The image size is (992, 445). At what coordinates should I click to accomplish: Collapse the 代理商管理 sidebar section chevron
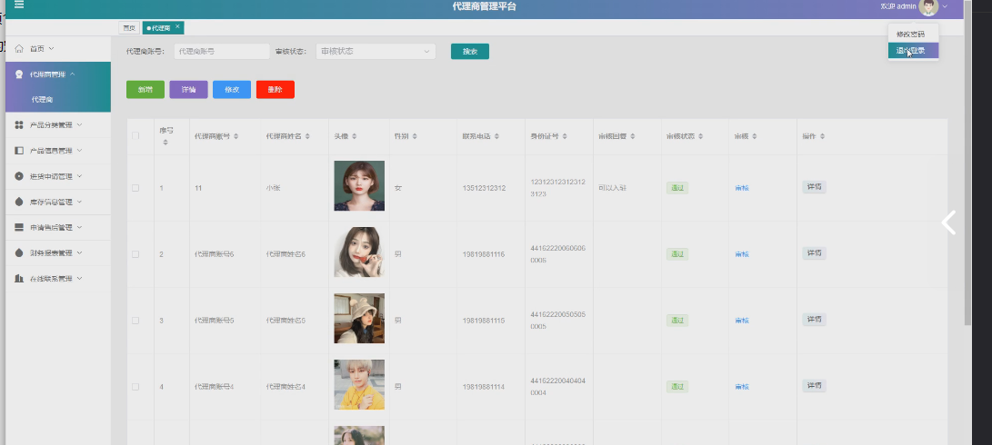[x=72, y=74]
